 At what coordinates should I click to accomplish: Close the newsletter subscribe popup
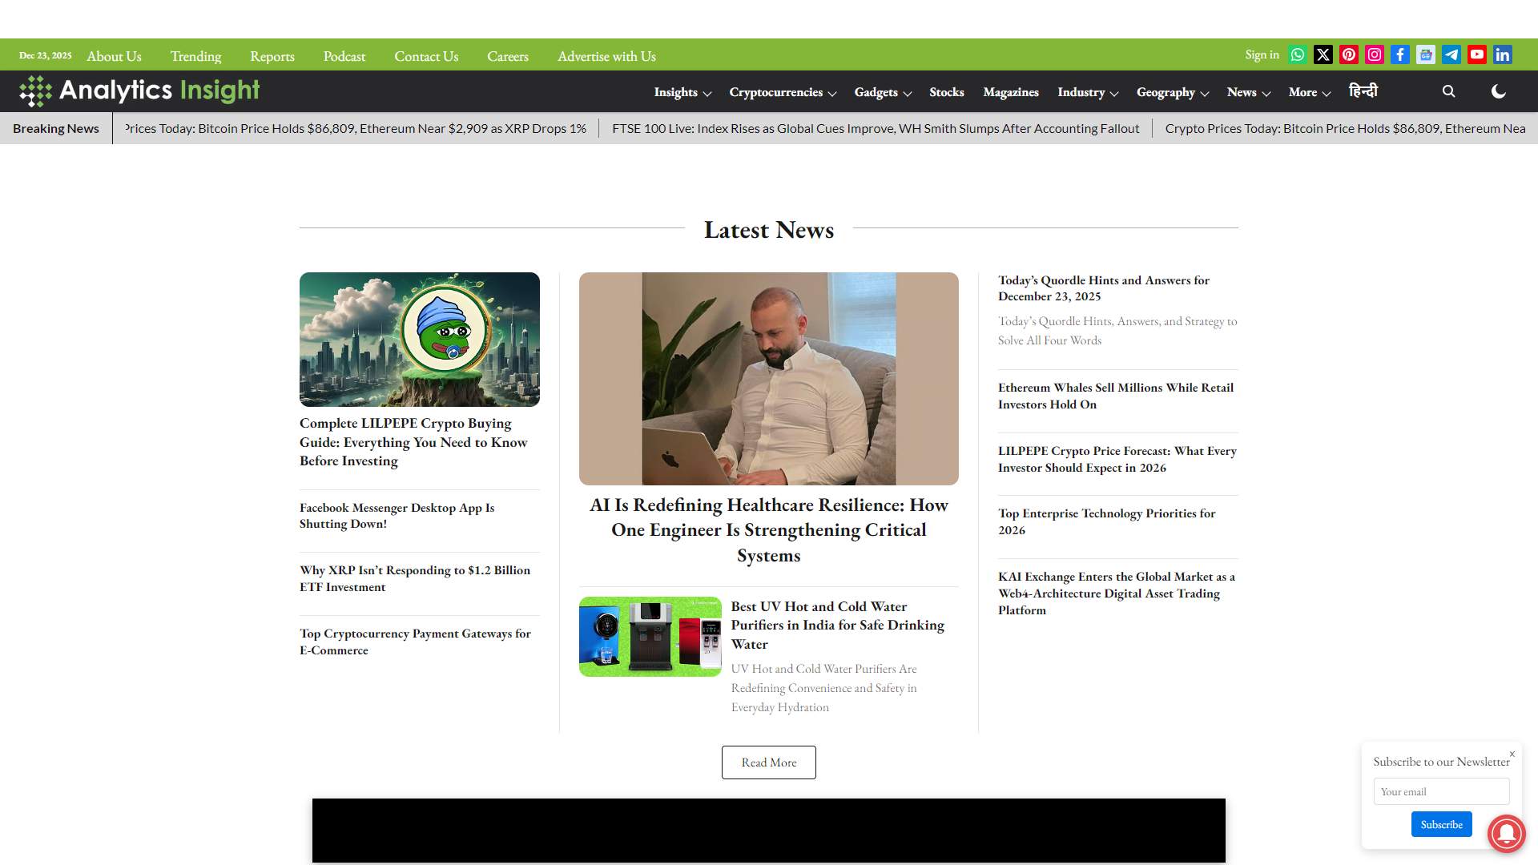point(1512,754)
